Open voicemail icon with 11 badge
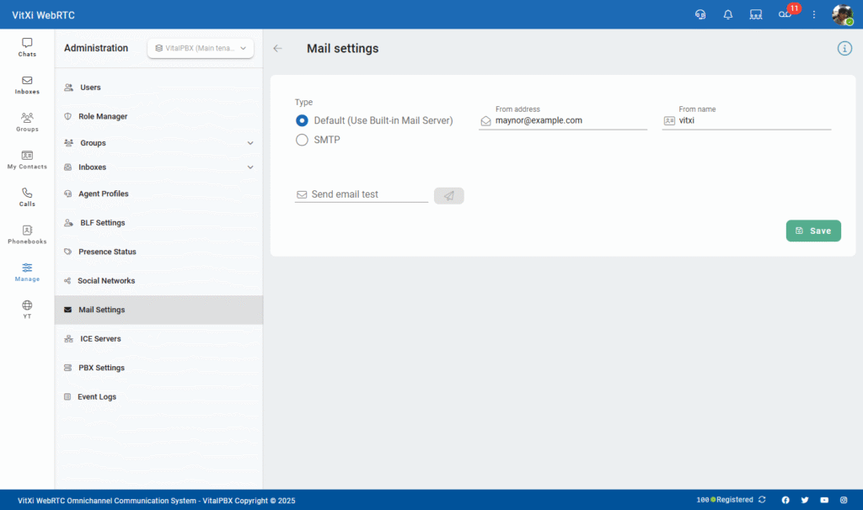Viewport: 863px width, 510px height. pyautogui.click(x=785, y=14)
